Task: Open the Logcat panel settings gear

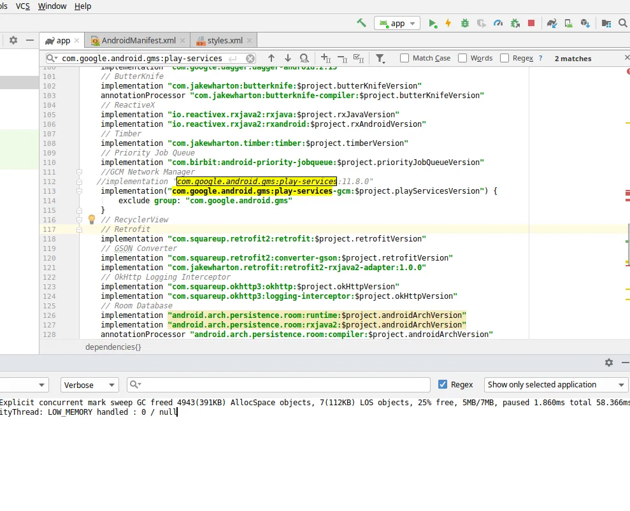Action: (x=609, y=363)
